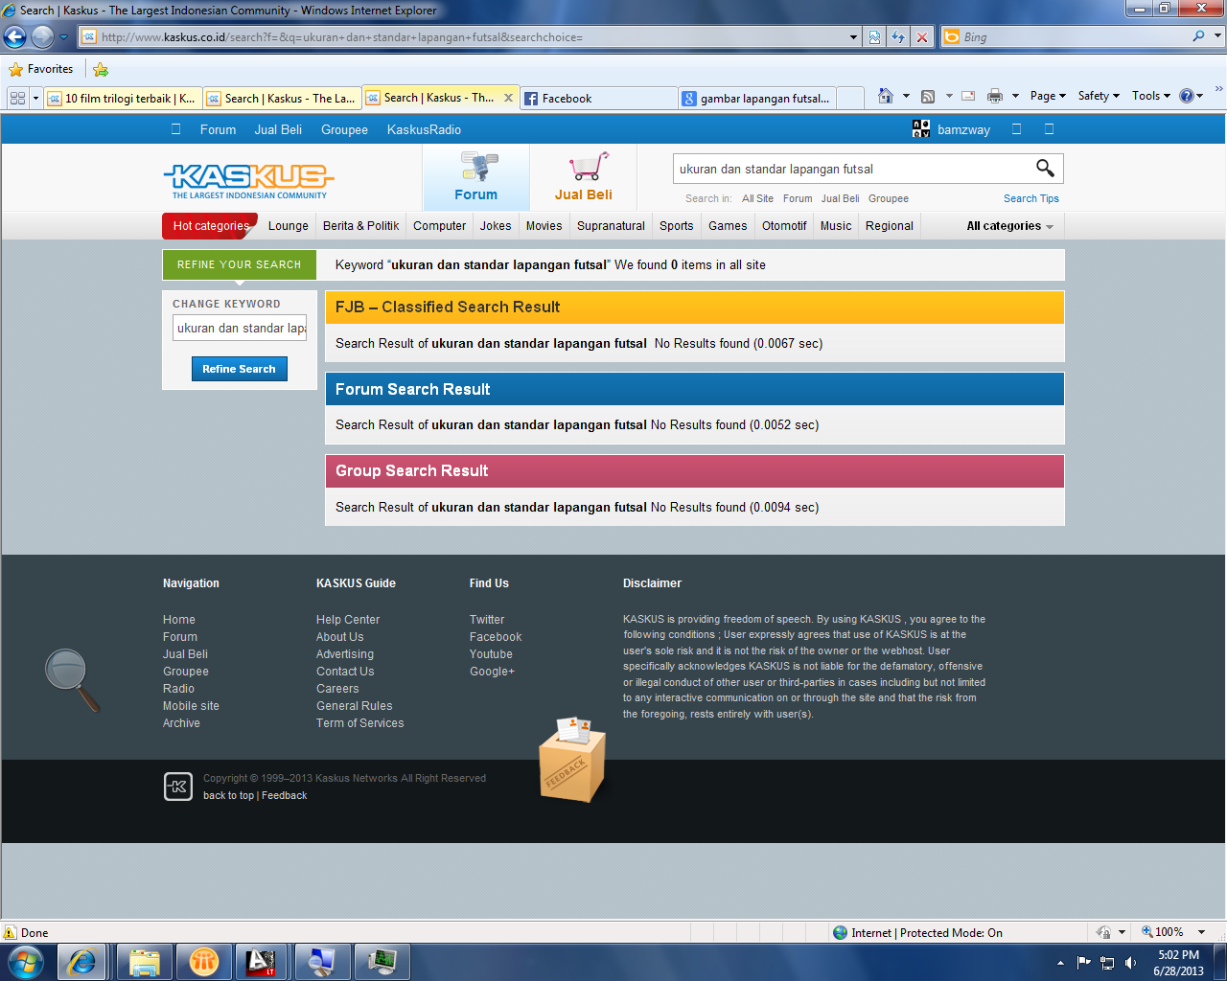Click the Change Keyword input field
The height and width of the screenshot is (981, 1227).
tap(240, 328)
